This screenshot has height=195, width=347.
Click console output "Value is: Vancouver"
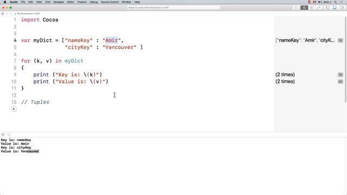pyautogui.click(x=20, y=151)
